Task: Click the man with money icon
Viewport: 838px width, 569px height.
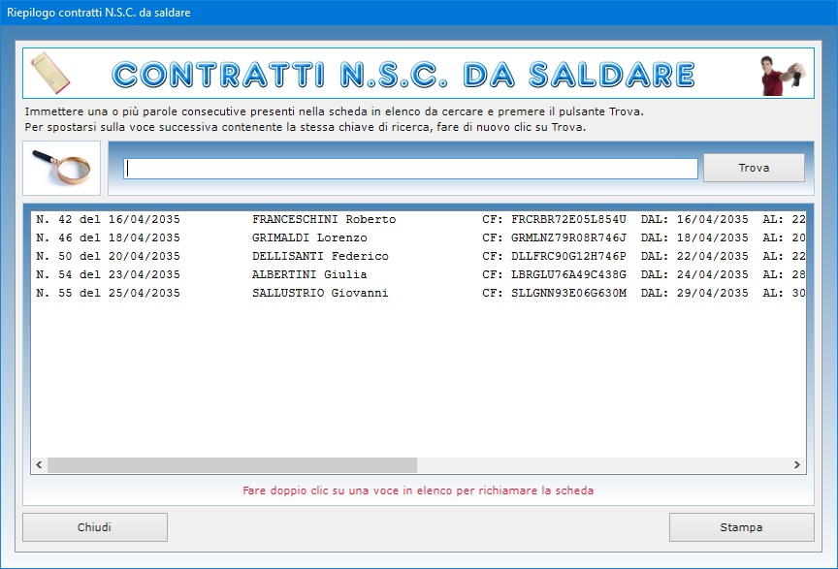Action: [782, 75]
